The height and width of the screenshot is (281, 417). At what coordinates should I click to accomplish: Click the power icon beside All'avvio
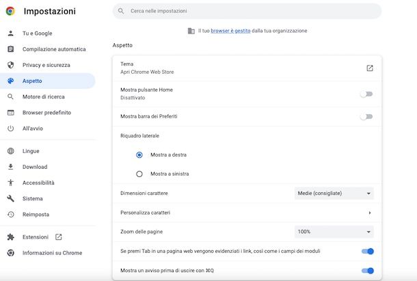click(x=11, y=129)
